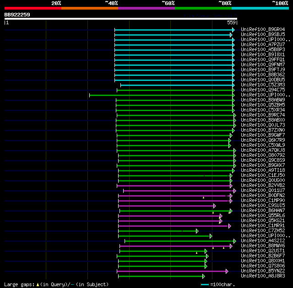Select the UniRef100_C9SUI5 hit name

pos(263,206)
